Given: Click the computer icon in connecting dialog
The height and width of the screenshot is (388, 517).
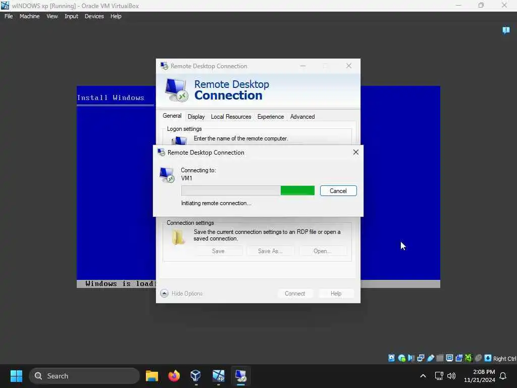Looking at the screenshot, I should (167, 175).
